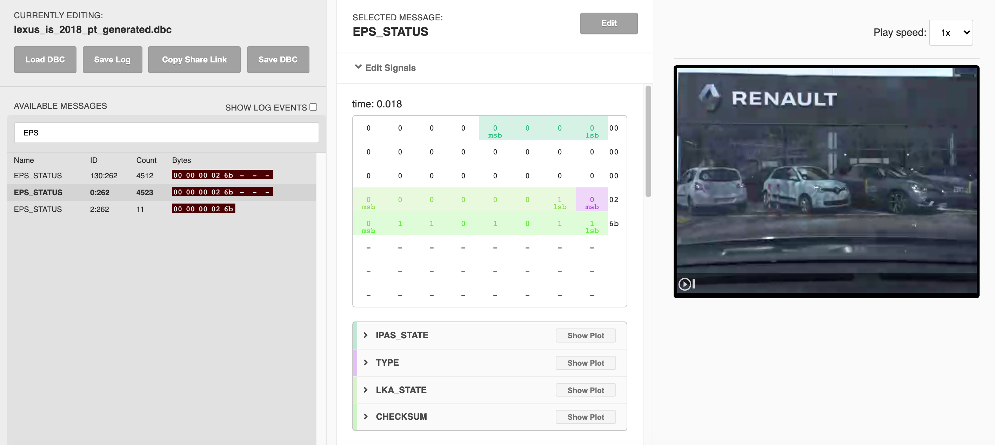
Task: Copy a share link
Action: pyautogui.click(x=194, y=60)
